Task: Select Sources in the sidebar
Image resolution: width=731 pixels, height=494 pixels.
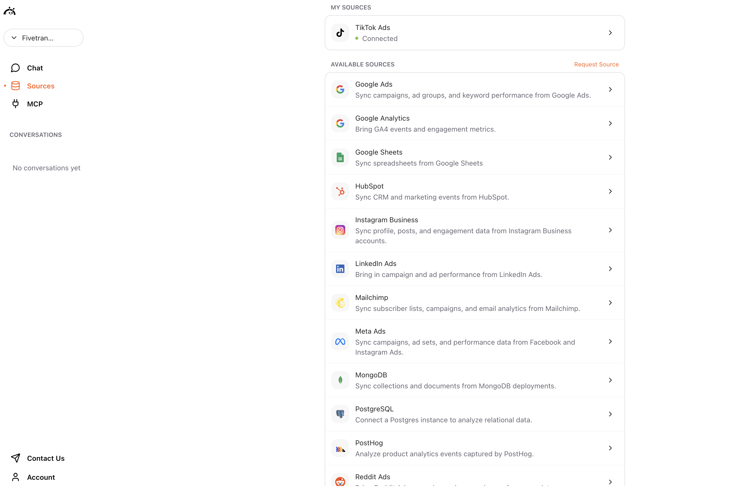Action: (40, 86)
